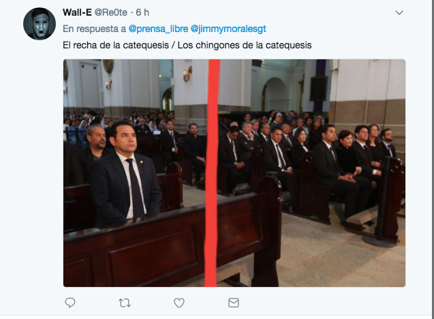Click the 'En respuesta a' label
Image resolution: width=434 pixels, height=319 pixels.
(x=95, y=29)
